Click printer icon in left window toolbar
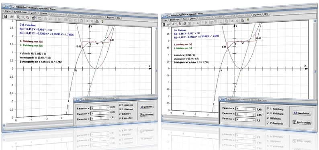The height and width of the screenshot is (150, 319). point(97,21)
